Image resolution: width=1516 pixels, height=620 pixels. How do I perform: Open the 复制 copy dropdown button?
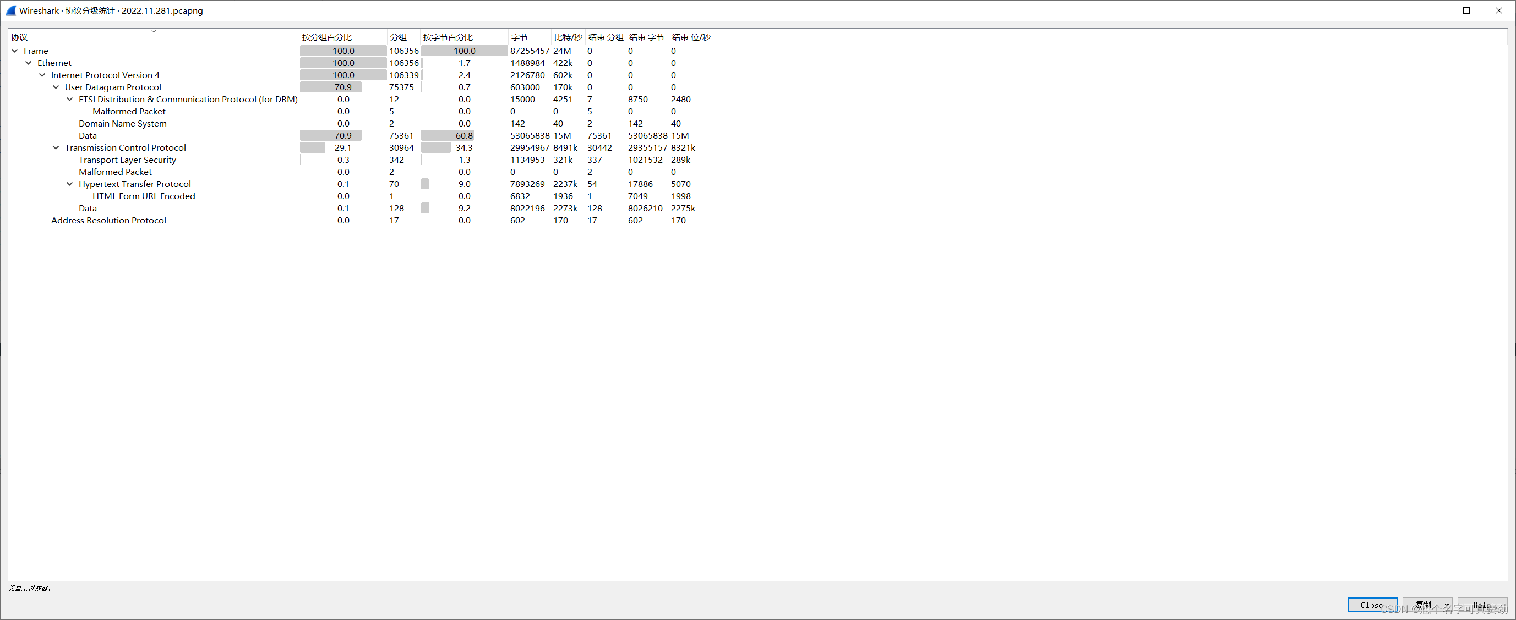[1427, 605]
